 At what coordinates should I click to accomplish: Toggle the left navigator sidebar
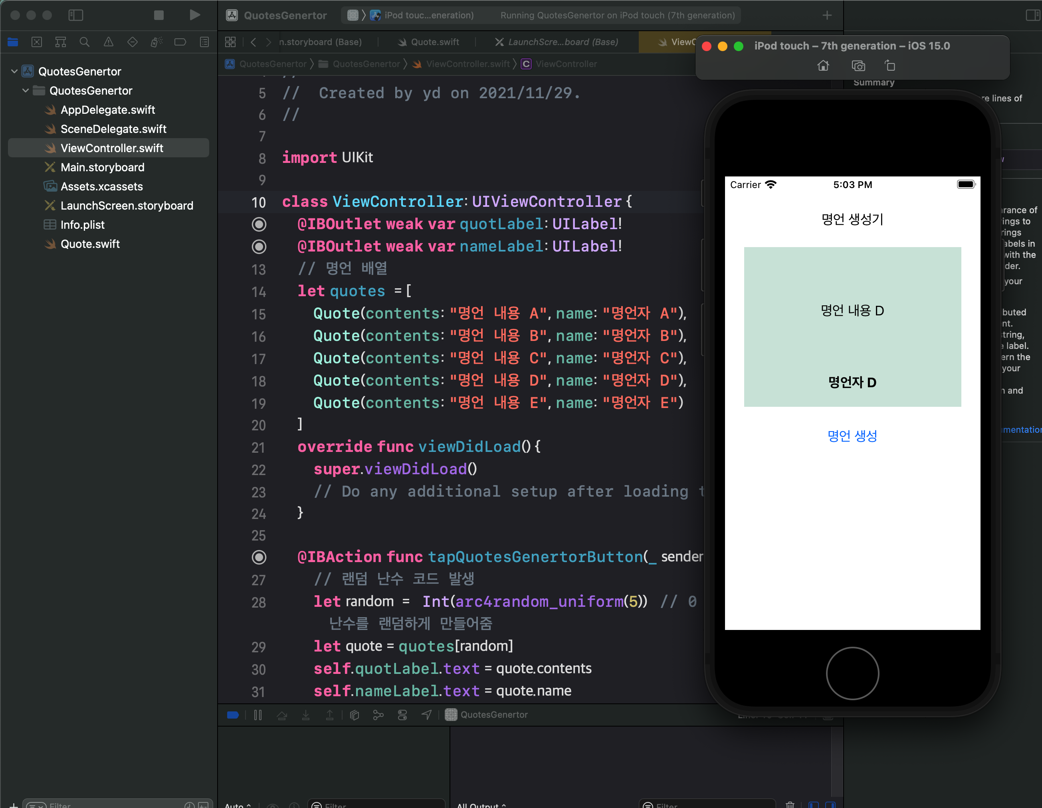point(76,15)
